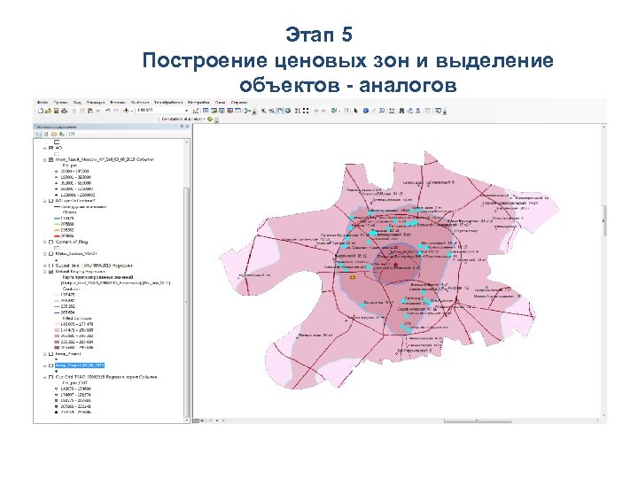Click red contour line class swatch
The width and height of the screenshot is (638, 478).
tap(57, 235)
